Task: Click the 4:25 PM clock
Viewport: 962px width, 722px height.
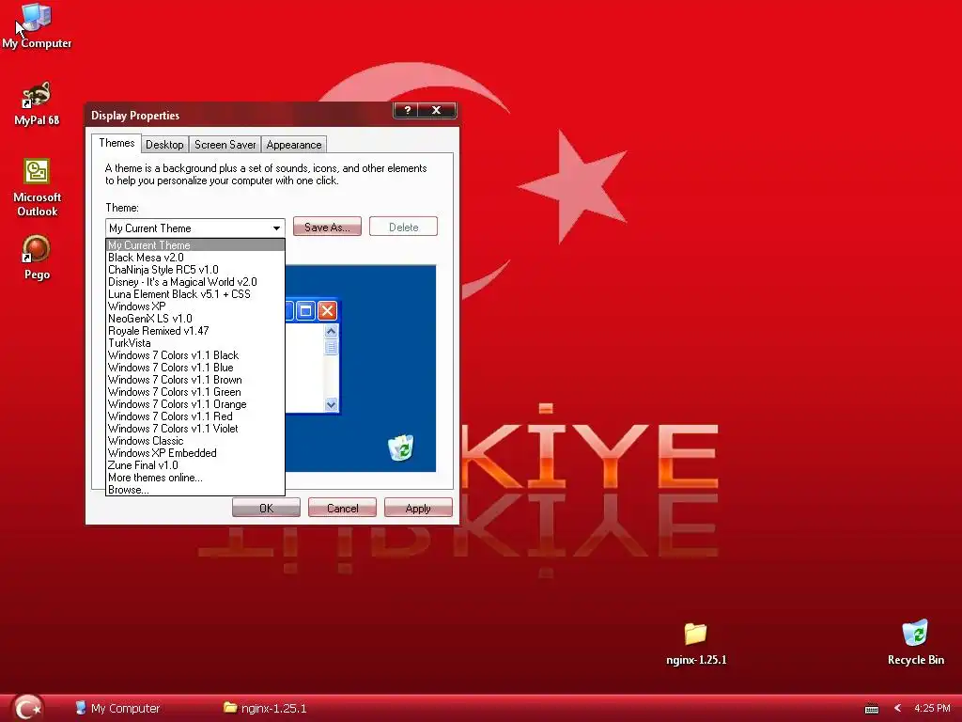Action: click(932, 708)
